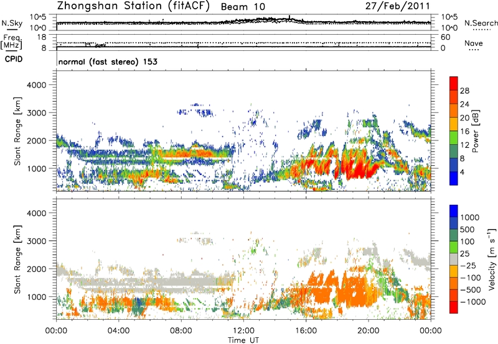
Task: Click '4000' tick on power panel axis
Action: [36, 85]
